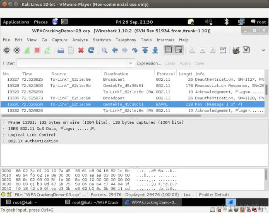Reset text zoom to normal size

213,50
